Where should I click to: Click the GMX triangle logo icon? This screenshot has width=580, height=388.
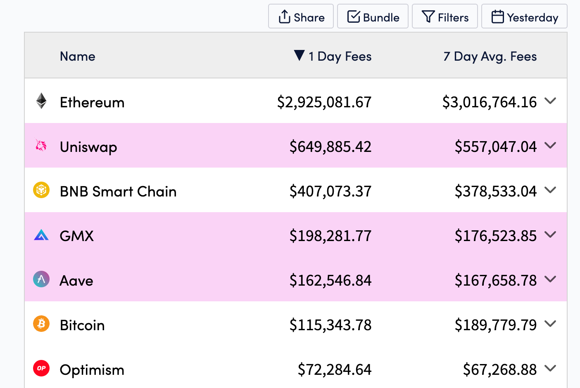click(41, 235)
